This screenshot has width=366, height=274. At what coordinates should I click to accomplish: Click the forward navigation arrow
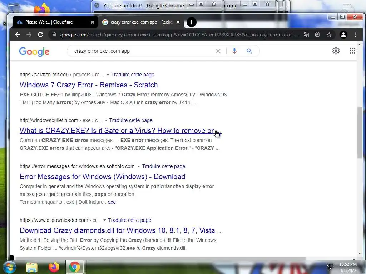29,35
